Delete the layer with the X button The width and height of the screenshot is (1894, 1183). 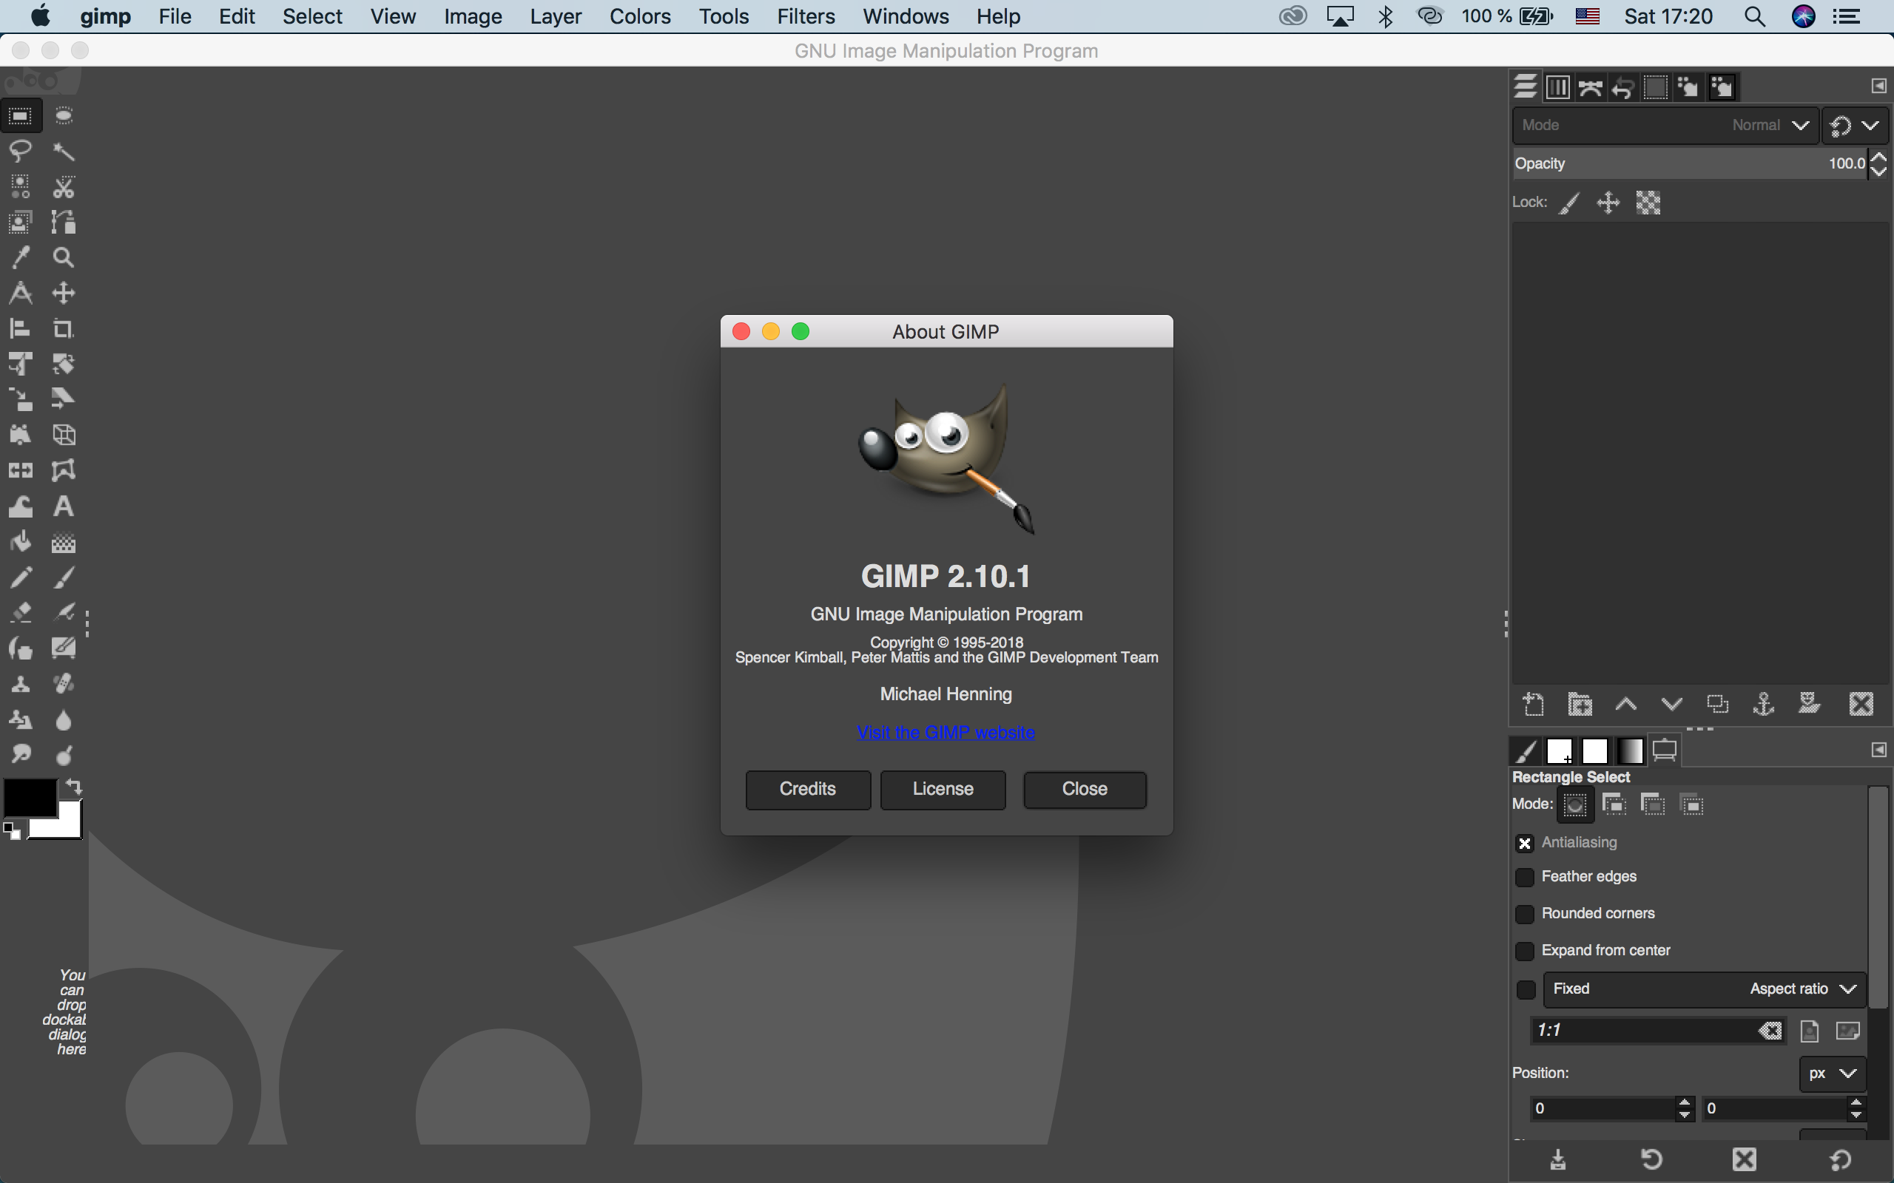pyautogui.click(x=1861, y=704)
